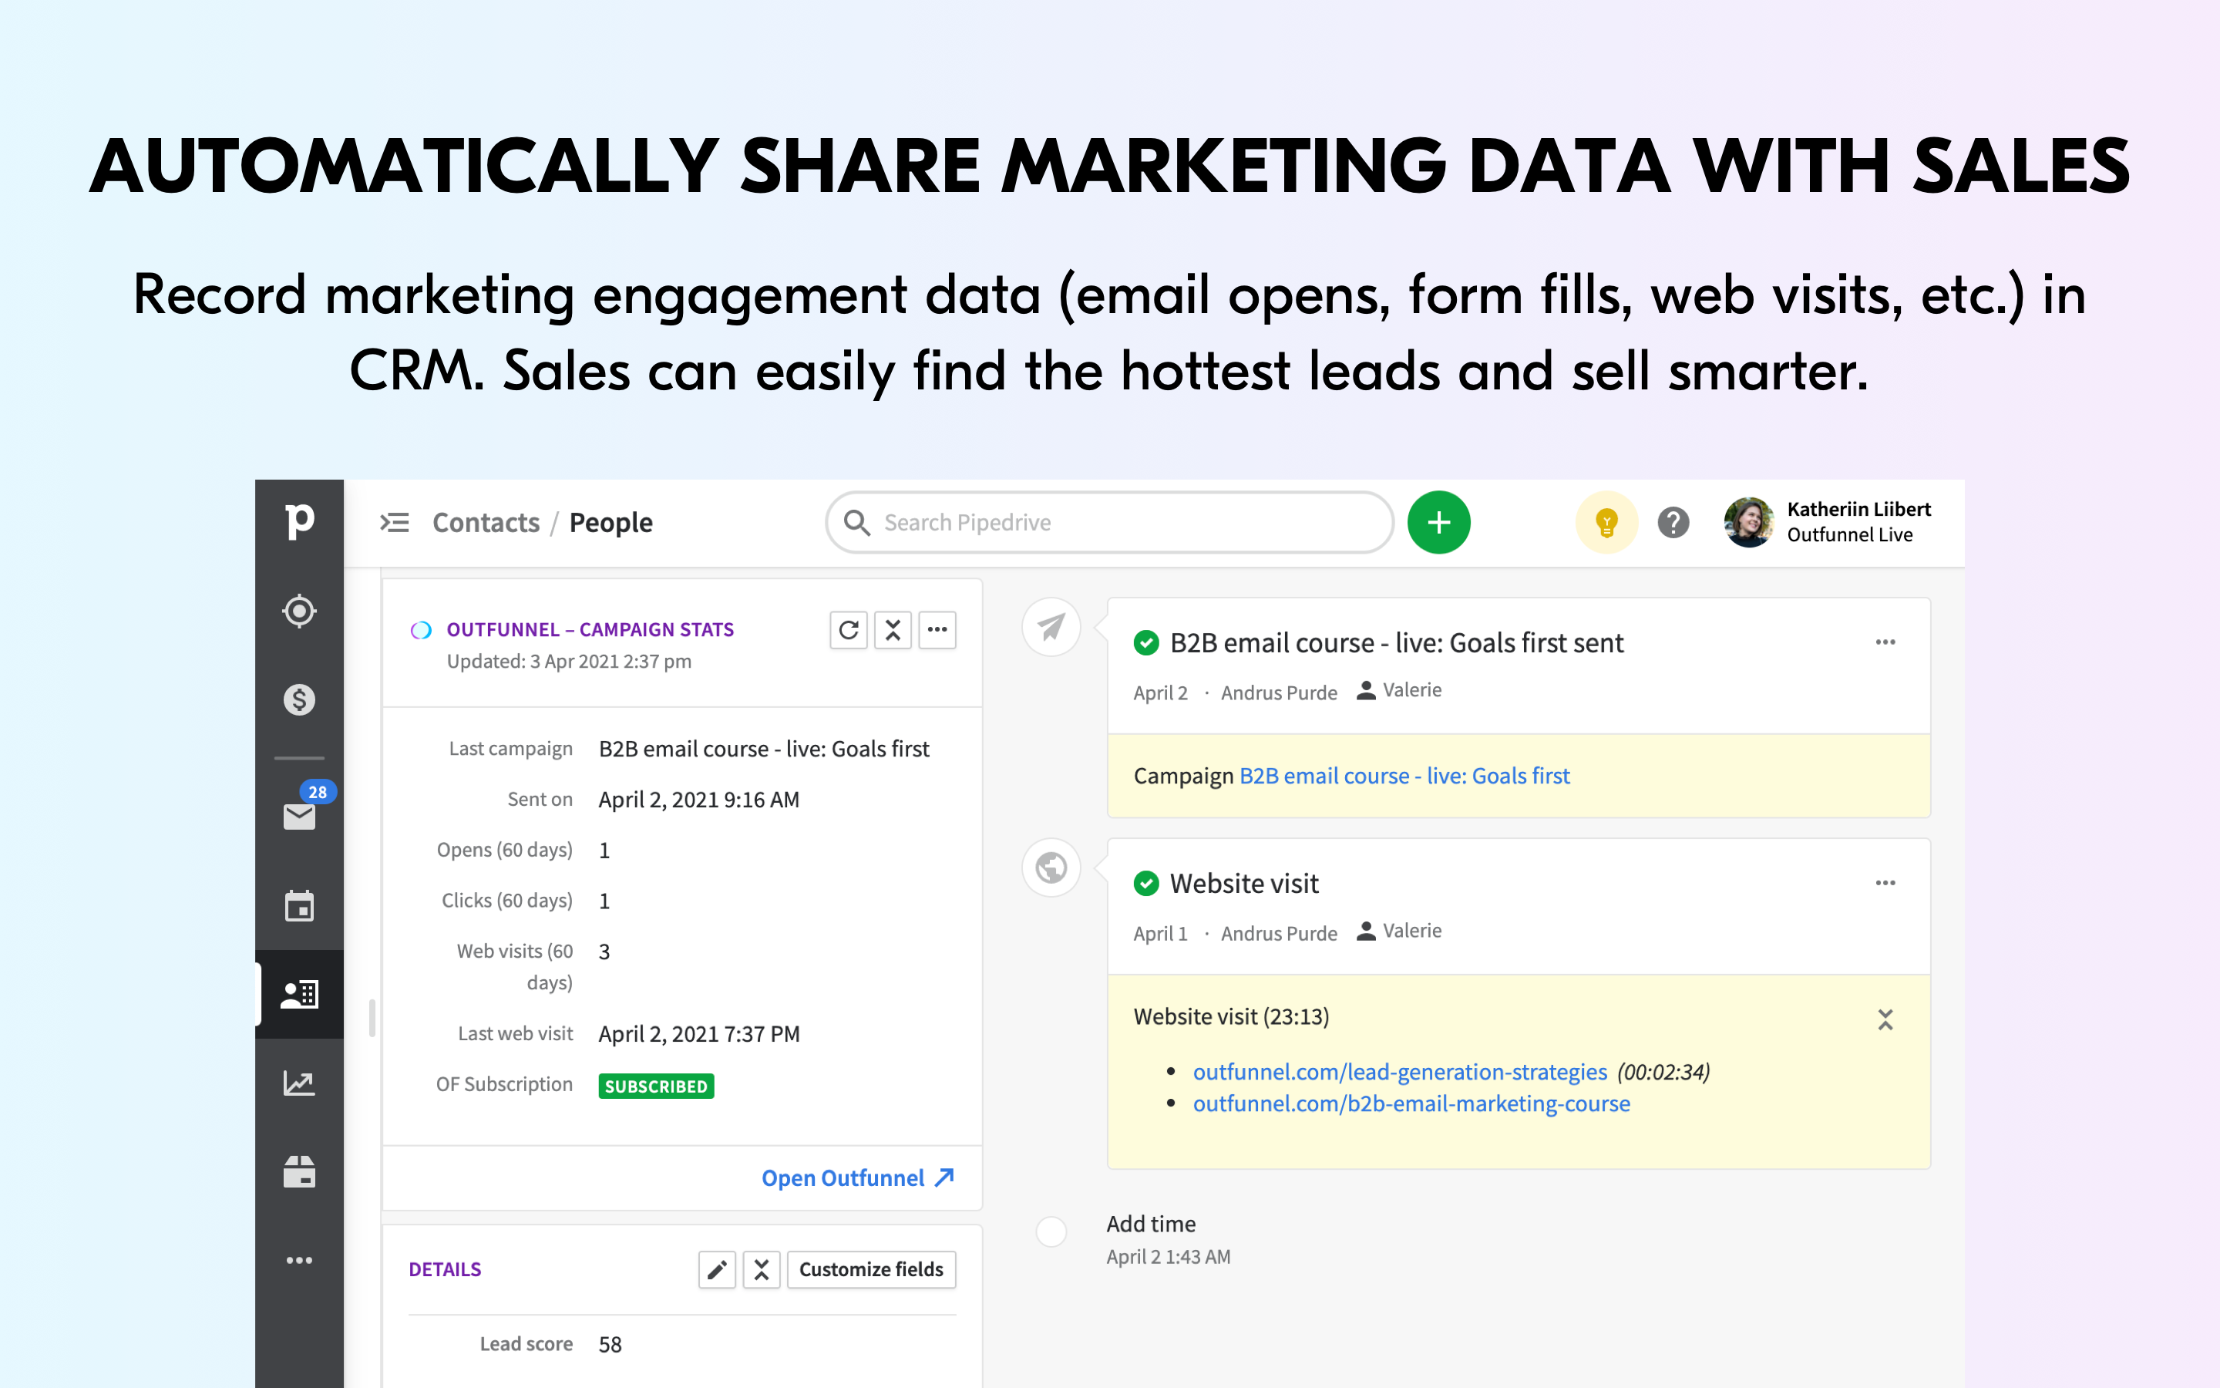Viewport: 2220px width, 1388px height.
Task: Open the Products box icon in sidebar
Action: (299, 1172)
